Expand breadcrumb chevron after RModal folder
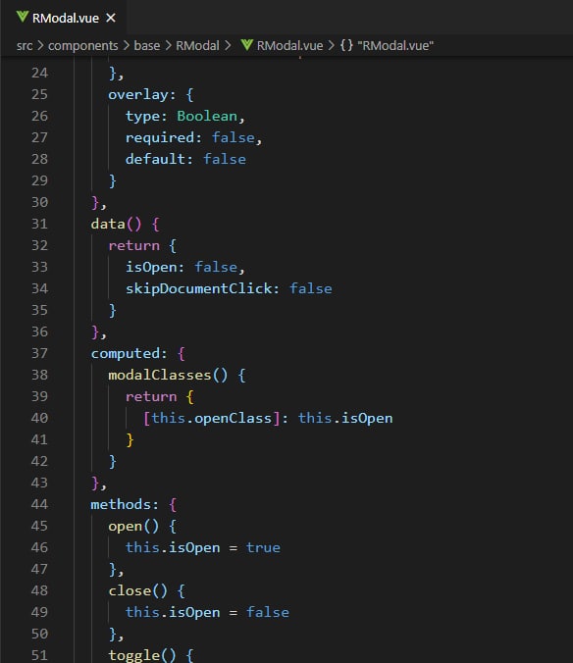This screenshot has width=573, height=663. click(228, 46)
